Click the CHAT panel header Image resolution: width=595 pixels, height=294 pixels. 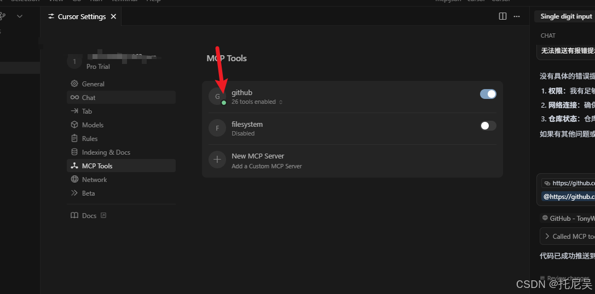click(548, 36)
